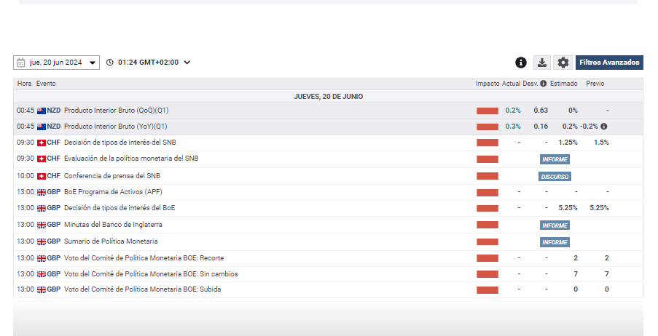Click the DISCURSO badge for SNB press conference
Image resolution: width=658 pixels, height=336 pixels.
[555, 177]
